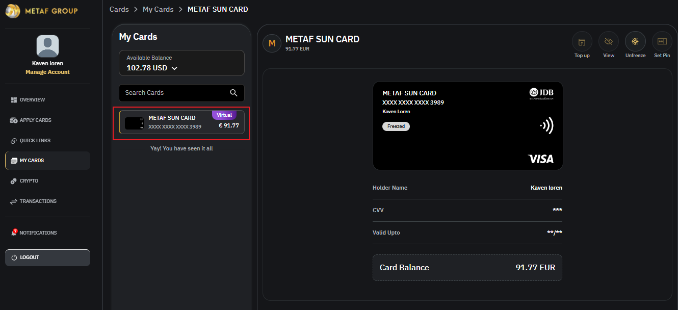The height and width of the screenshot is (310, 678).
Task: Toggle the View card details eye icon
Action: (x=609, y=41)
